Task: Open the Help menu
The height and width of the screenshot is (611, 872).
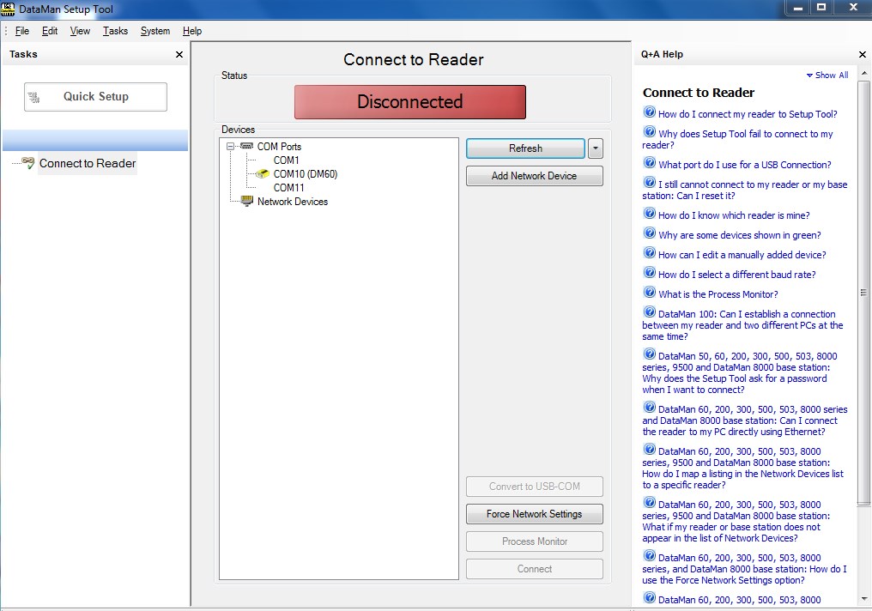Action: click(x=192, y=31)
